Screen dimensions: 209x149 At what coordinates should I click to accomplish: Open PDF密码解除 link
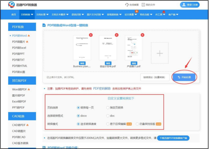pyautogui.click(x=102, y=88)
